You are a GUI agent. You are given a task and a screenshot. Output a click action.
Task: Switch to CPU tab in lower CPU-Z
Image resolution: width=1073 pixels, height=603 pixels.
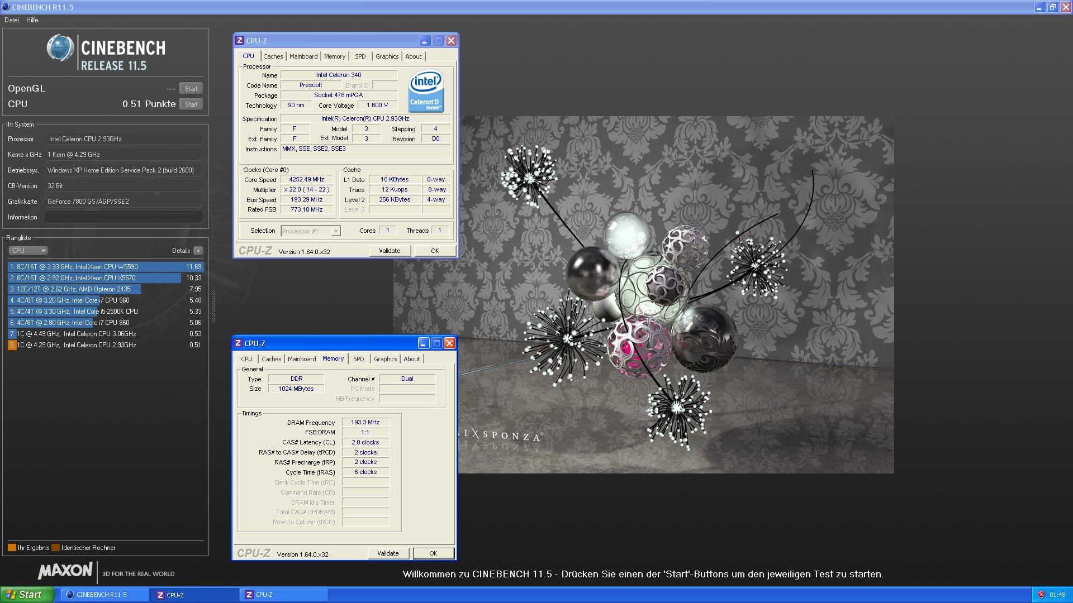click(246, 359)
